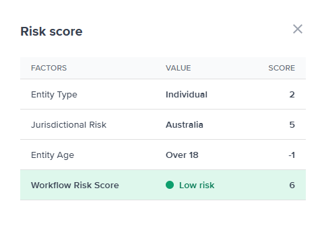Click the Entity Type factor label

pos(54,95)
